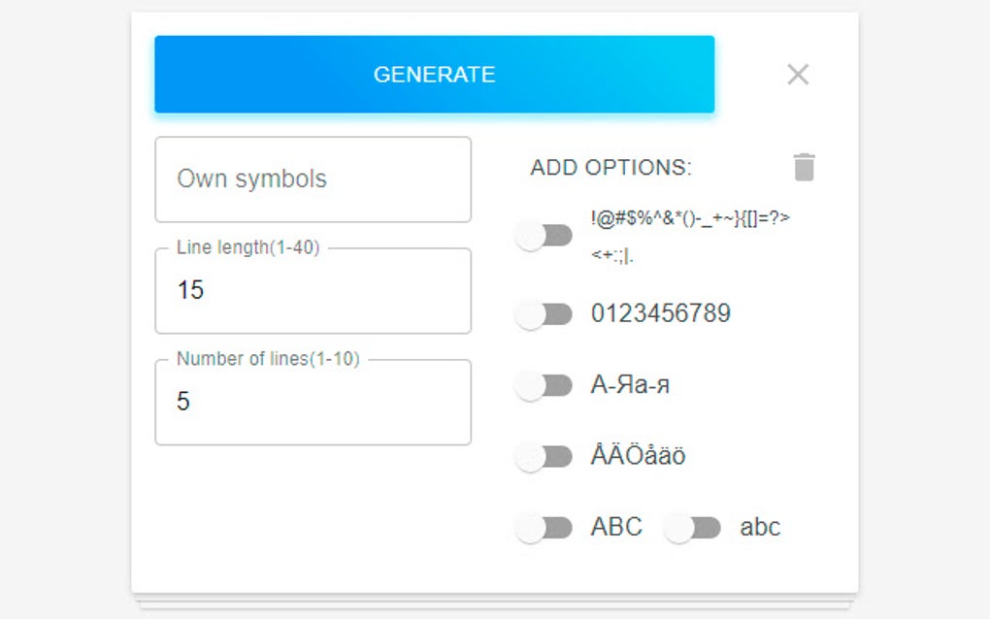The image size is (990, 619).
Task: Close the generator dialog with the X
Action: [798, 74]
